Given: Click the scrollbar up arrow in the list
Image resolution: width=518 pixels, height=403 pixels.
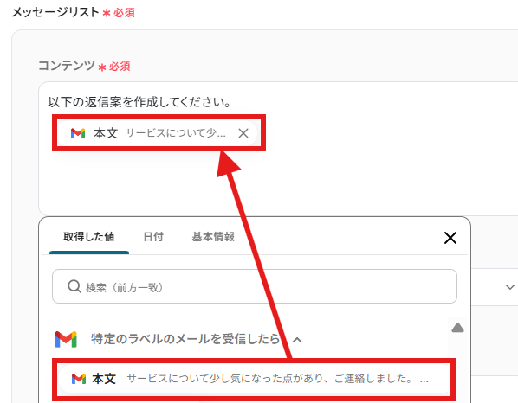Looking at the screenshot, I should (457, 328).
